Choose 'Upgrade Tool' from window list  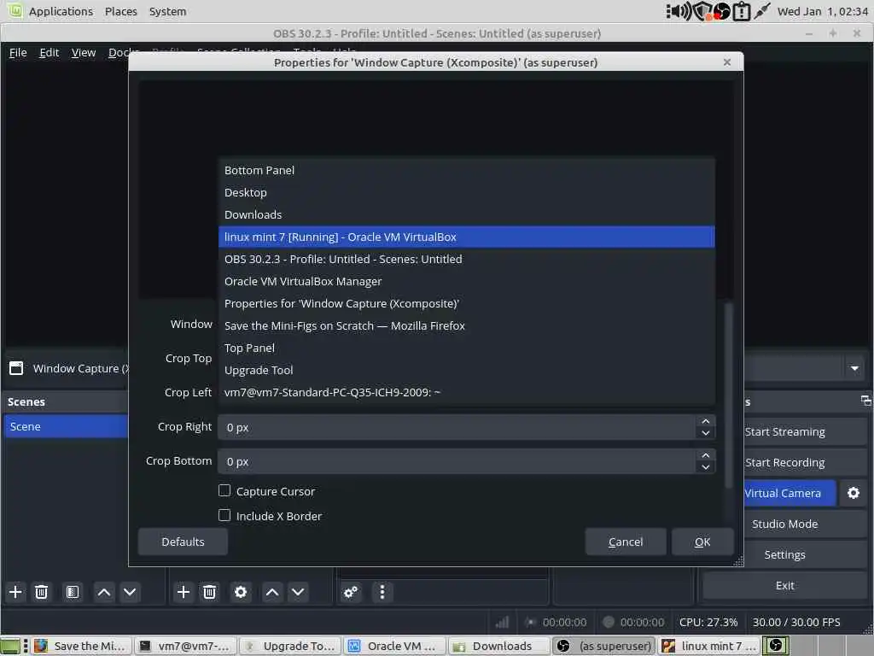(x=467, y=370)
